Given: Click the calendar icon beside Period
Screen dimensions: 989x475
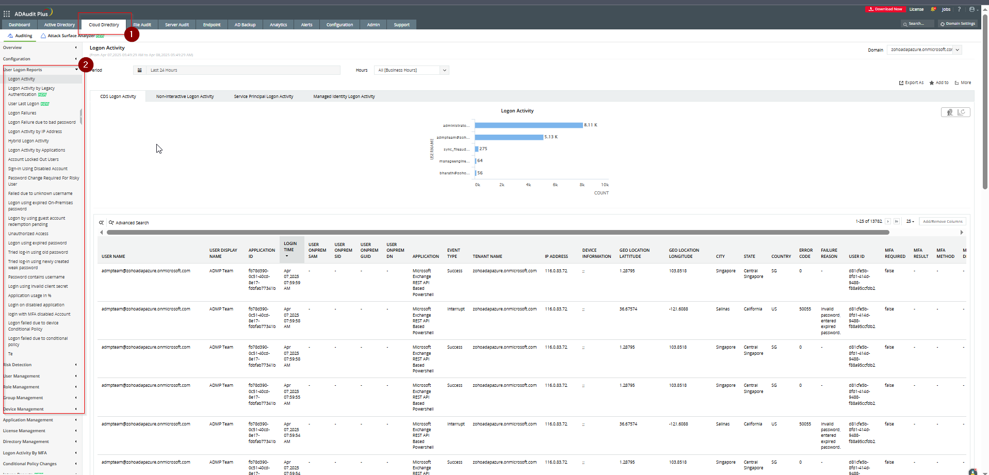Looking at the screenshot, I should pos(139,70).
